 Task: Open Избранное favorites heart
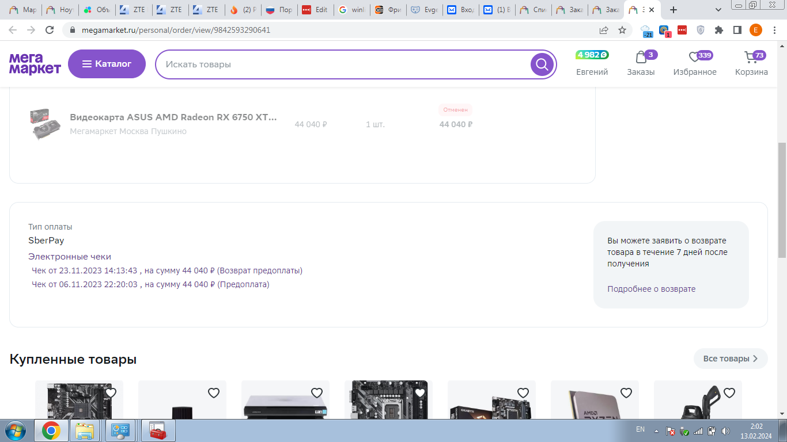(695, 63)
